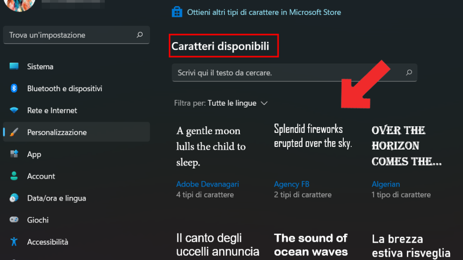463x260 pixels.
Task: Click the Data/ora e lingua globe icon
Action: [14, 198]
